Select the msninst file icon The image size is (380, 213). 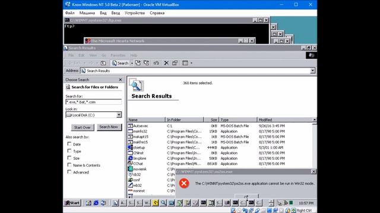(x=131, y=191)
